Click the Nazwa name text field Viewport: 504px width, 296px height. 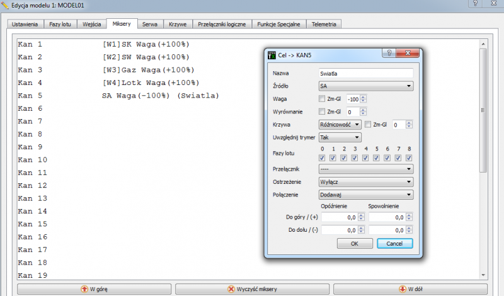coord(366,73)
